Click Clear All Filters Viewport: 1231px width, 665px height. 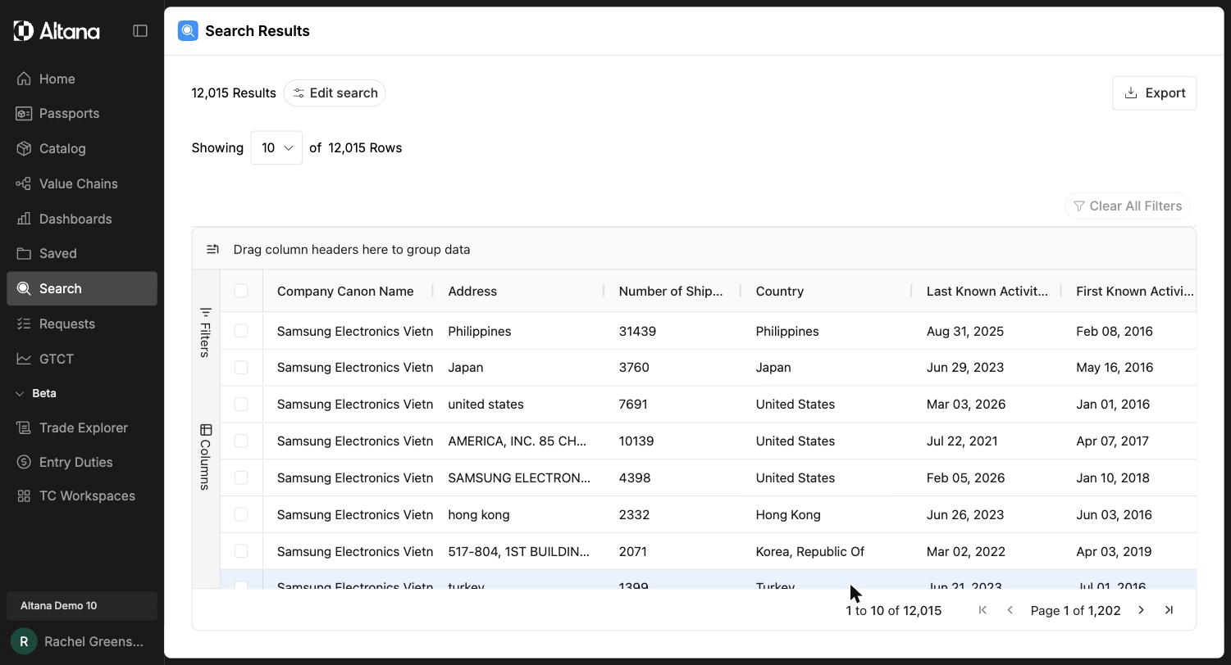[1127, 206]
